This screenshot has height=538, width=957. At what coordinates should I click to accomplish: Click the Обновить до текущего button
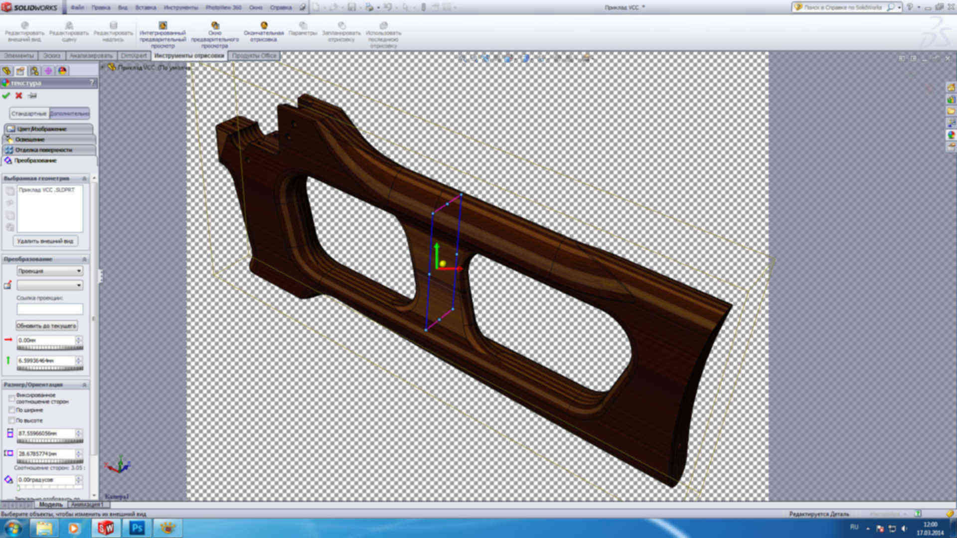point(46,326)
